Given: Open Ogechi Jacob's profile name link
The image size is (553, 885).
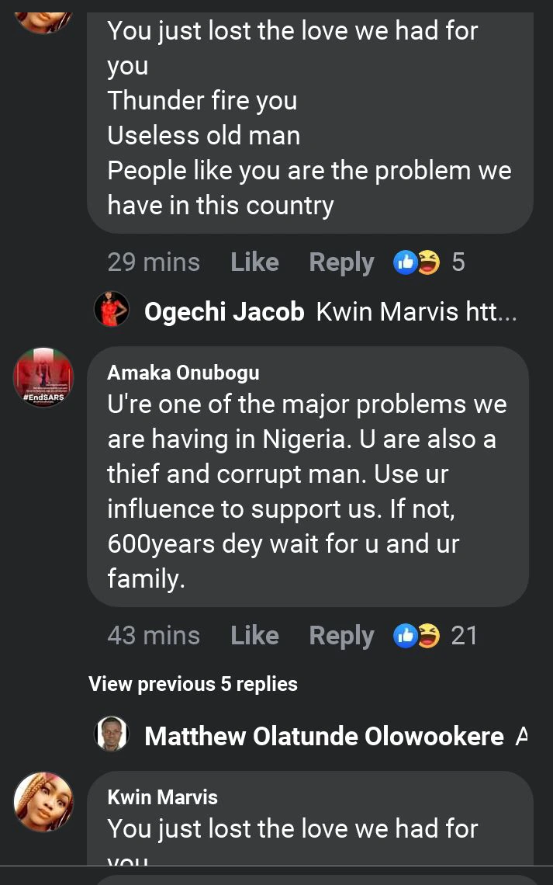Looking at the screenshot, I should click(x=224, y=312).
